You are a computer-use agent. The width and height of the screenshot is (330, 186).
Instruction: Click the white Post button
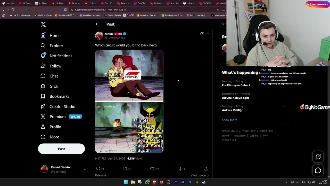61,149
